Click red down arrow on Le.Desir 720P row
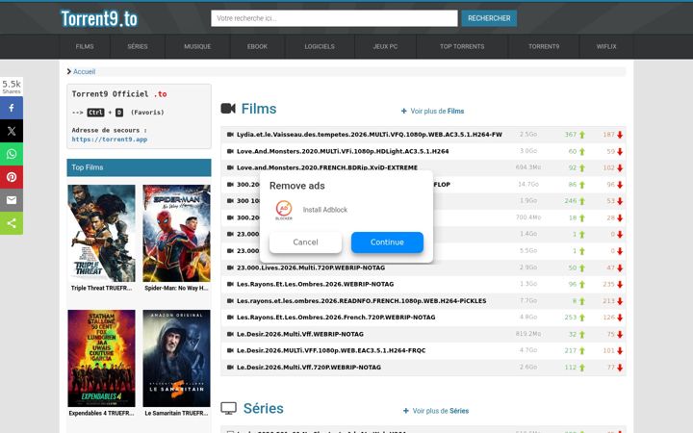 620,368
